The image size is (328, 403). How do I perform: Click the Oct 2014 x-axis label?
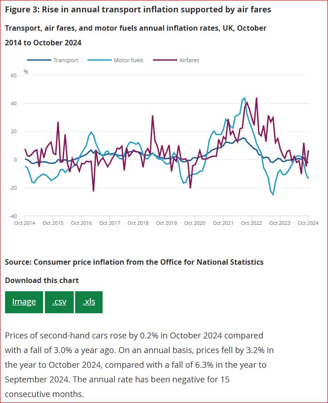[25, 223]
